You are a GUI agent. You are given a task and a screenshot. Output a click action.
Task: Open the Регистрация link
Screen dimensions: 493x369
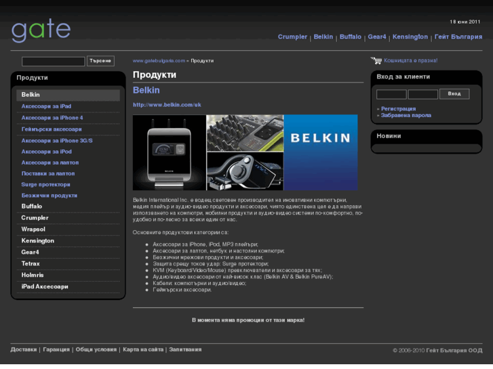coord(398,108)
